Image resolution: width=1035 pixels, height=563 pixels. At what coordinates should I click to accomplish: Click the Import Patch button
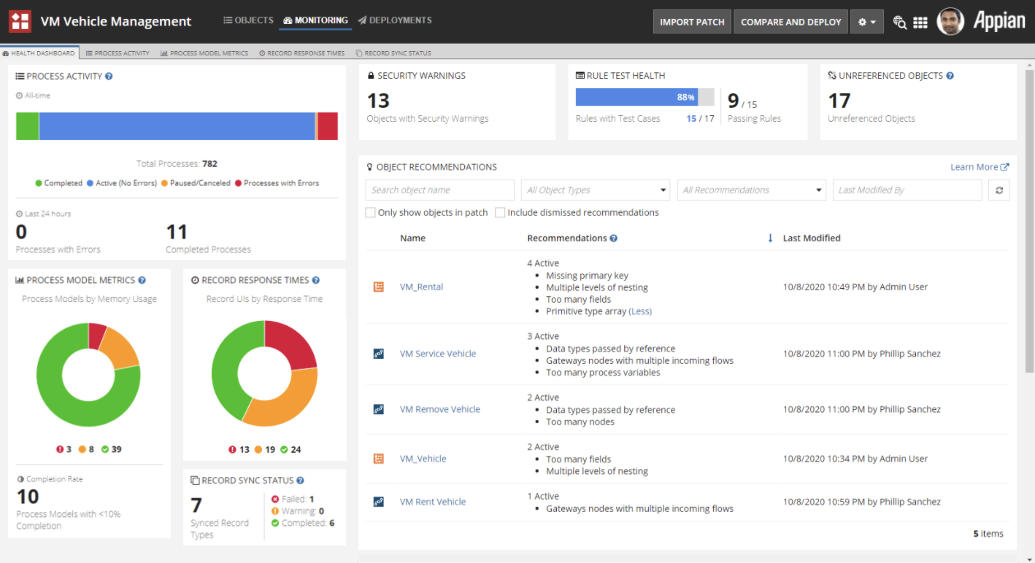[x=691, y=21]
